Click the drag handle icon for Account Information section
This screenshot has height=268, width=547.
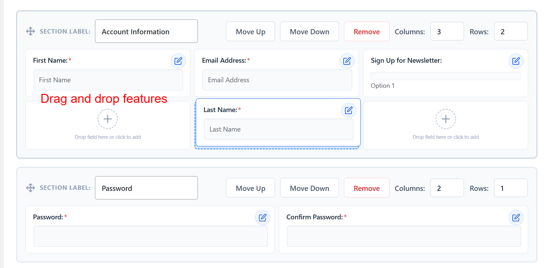point(31,31)
